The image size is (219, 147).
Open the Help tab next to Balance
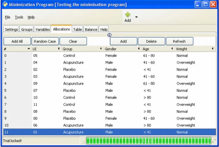point(104,29)
